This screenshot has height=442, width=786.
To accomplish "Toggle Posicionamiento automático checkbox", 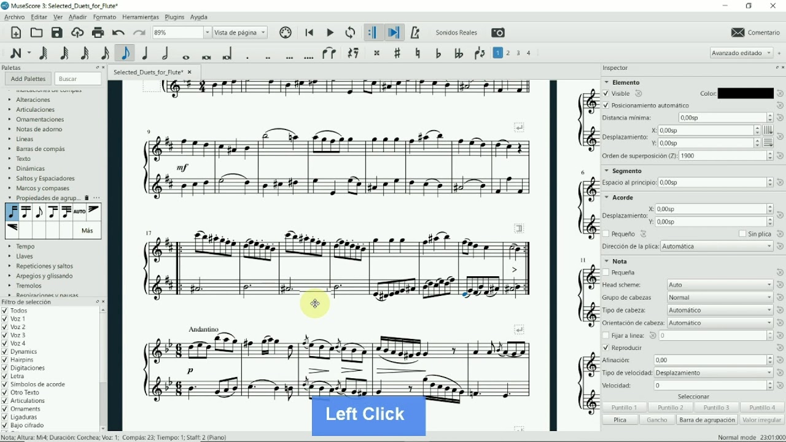I will point(606,106).
